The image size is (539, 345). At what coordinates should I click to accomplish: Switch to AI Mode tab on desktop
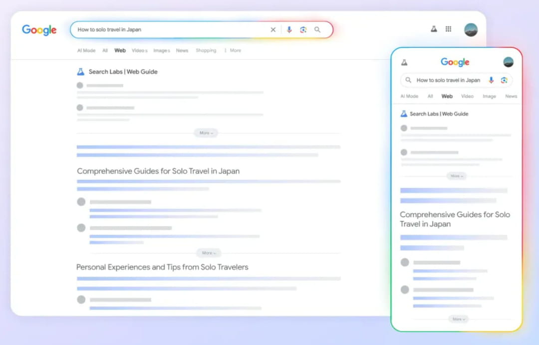tap(86, 50)
